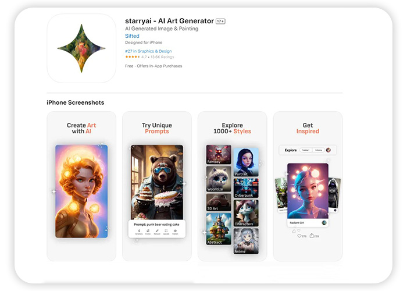The height and width of the screenshot is (291, 407).
Task: Click the 17+ age rating badge
Action: 220,22
